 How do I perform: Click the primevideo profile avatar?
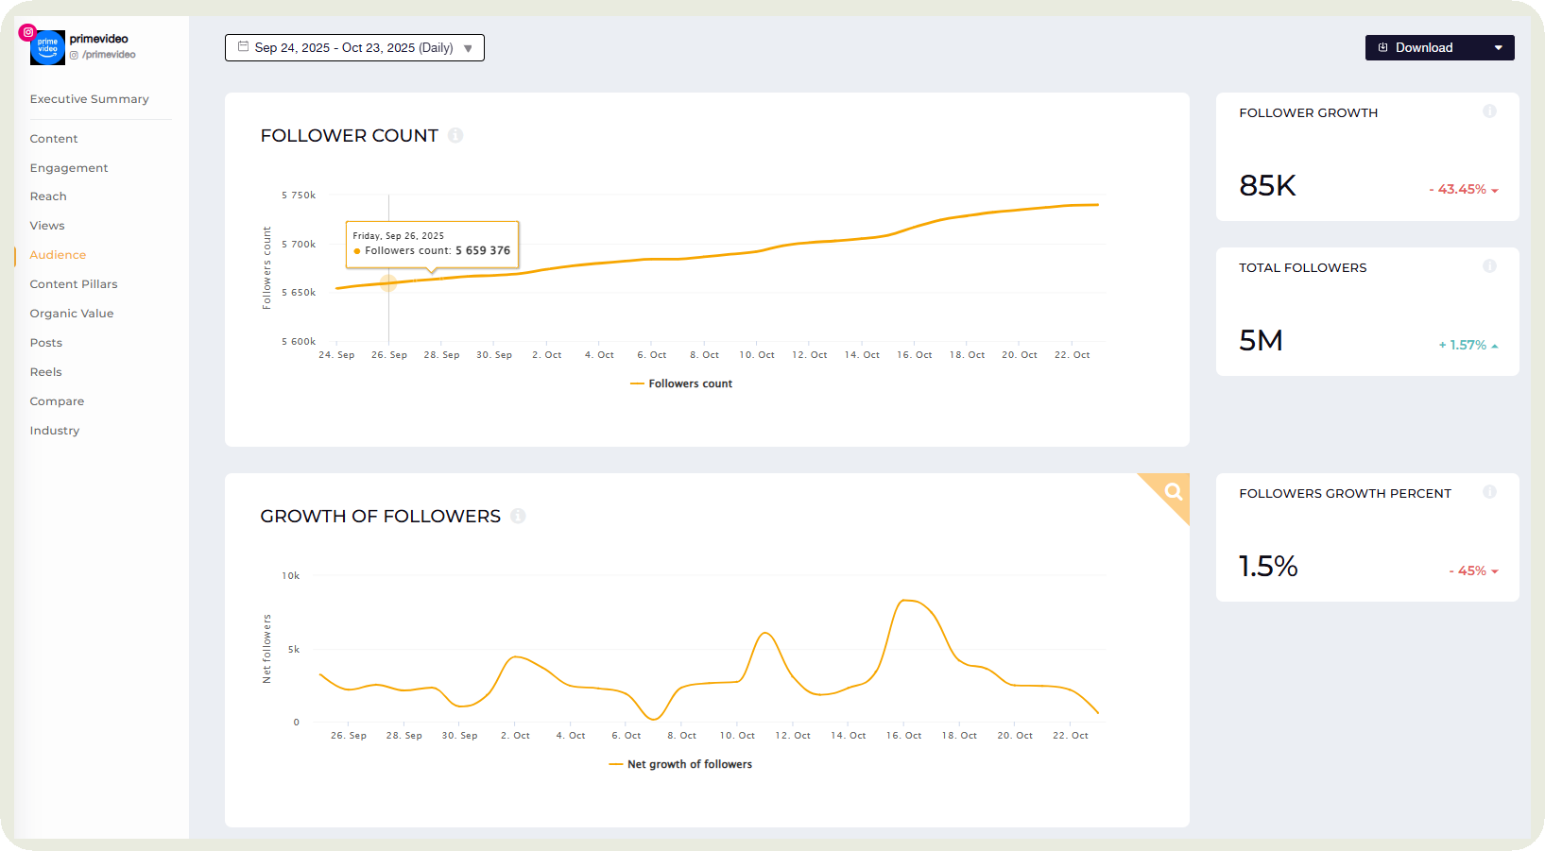tap(47, 48)
